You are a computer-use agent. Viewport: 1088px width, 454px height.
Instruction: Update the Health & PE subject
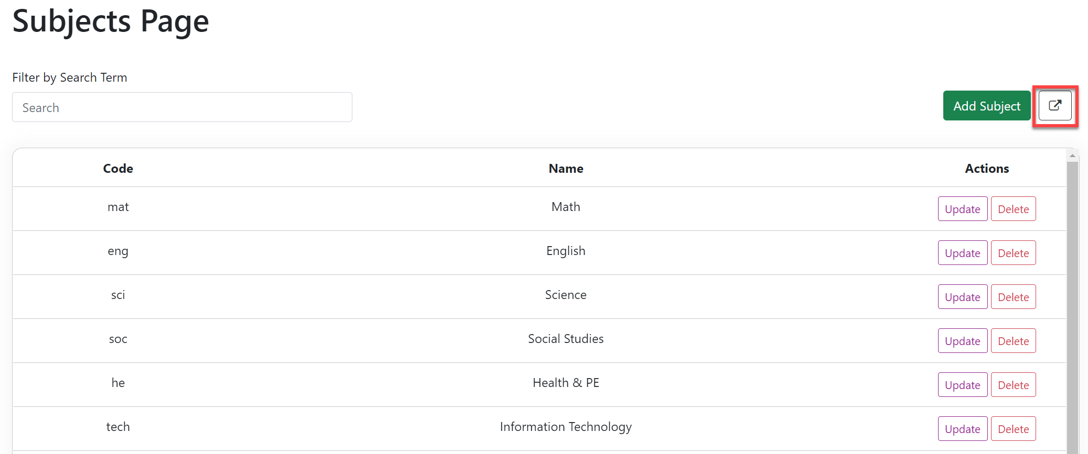962,385
